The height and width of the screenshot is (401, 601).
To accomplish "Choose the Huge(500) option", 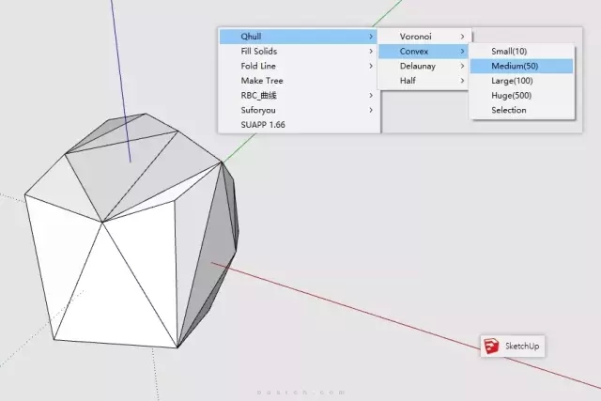I will (512, 96).
